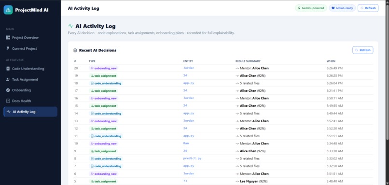Click the Refresh button in top header
This screenshot has height=185, width=389.
point(368,8)
